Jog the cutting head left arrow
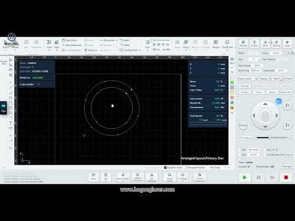The width and height of the screenshot is (295, 221). pos(254,115)
